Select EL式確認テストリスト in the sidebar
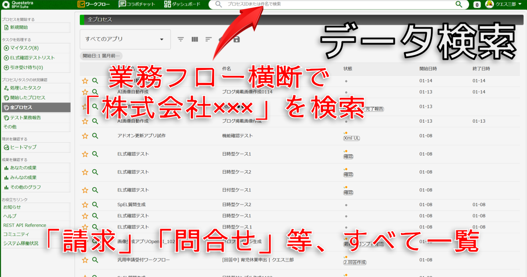Screen dimensions: 527x277 tap(36, 58)
